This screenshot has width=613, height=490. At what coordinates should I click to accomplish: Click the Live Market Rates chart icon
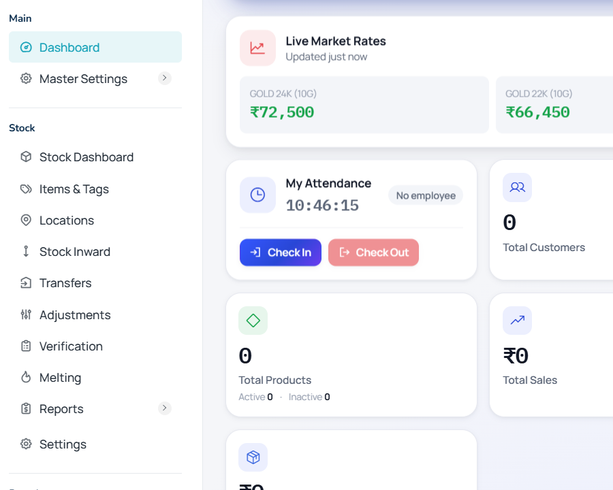coord(257,48)
